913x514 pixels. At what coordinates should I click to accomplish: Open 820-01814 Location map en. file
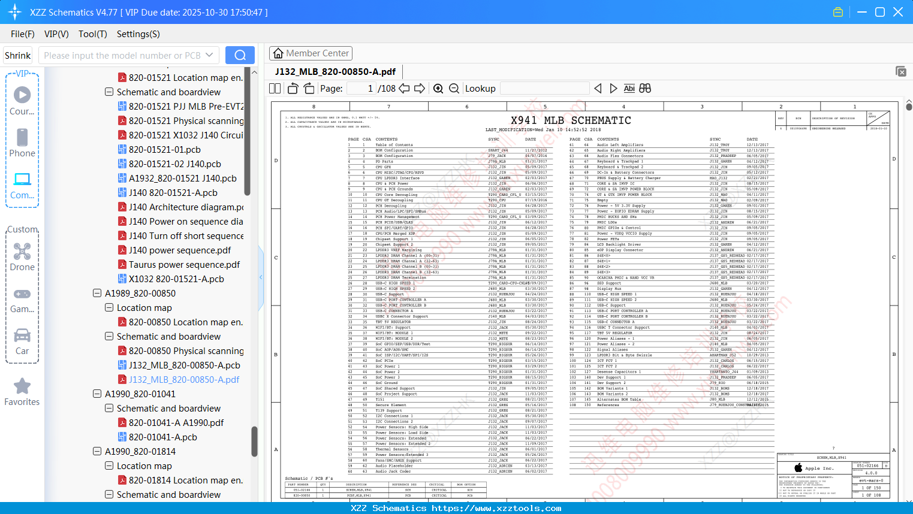coord(180,480)
